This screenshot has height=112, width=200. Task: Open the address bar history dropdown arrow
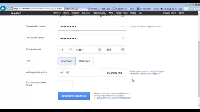tap(57, 8)
